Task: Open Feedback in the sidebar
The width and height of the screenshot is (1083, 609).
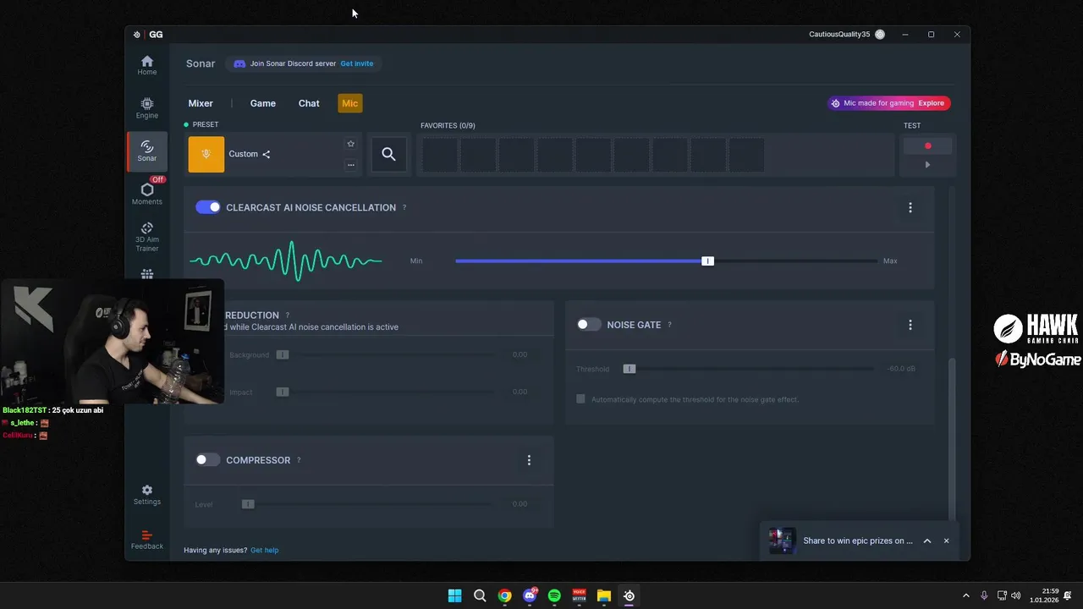Action: pos(147,540)
